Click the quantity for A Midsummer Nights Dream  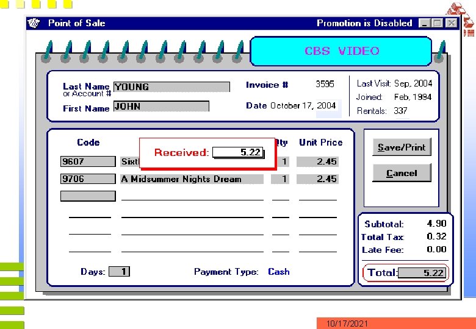[280, 179]
